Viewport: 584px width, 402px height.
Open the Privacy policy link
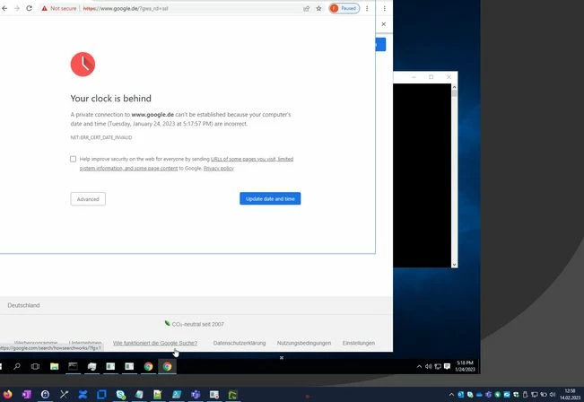[x=219, y=169]
